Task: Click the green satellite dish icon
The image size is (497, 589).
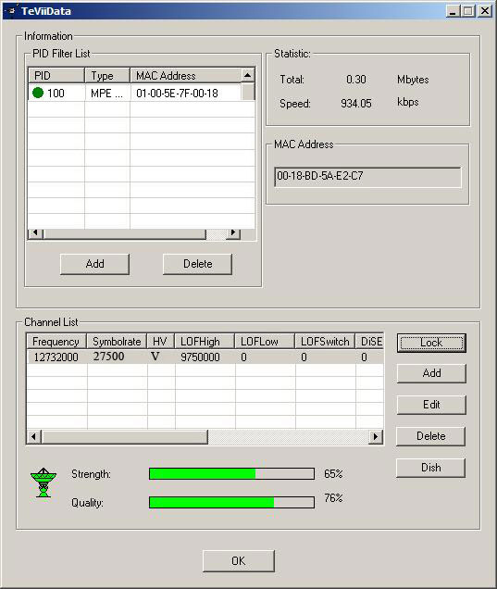Action: 43,482
